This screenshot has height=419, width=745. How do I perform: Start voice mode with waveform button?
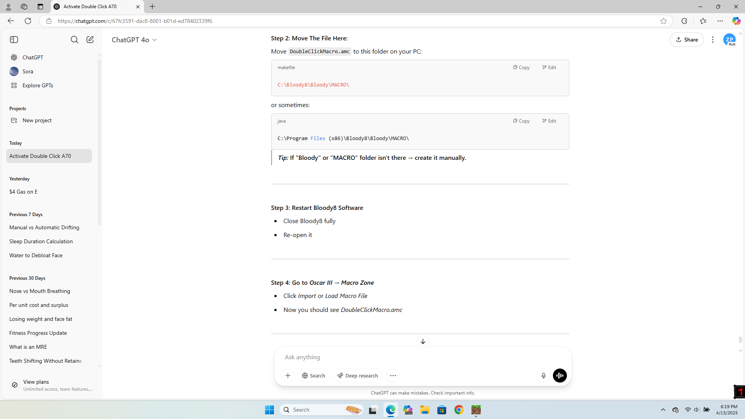[x=560, y=376]
